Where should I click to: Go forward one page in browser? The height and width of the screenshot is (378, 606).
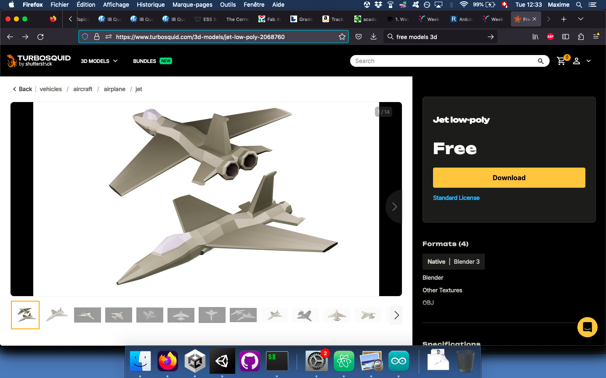click(x=25, y=37)
